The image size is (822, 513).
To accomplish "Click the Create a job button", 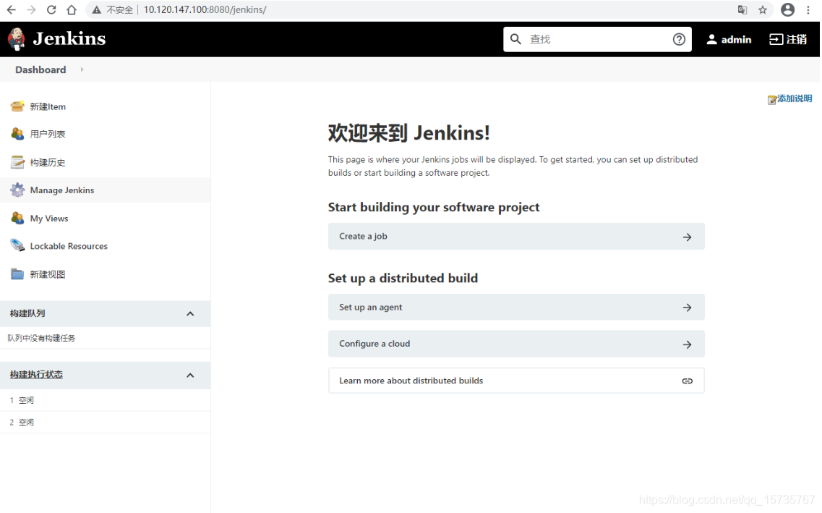I will click(x=516, y=237).
